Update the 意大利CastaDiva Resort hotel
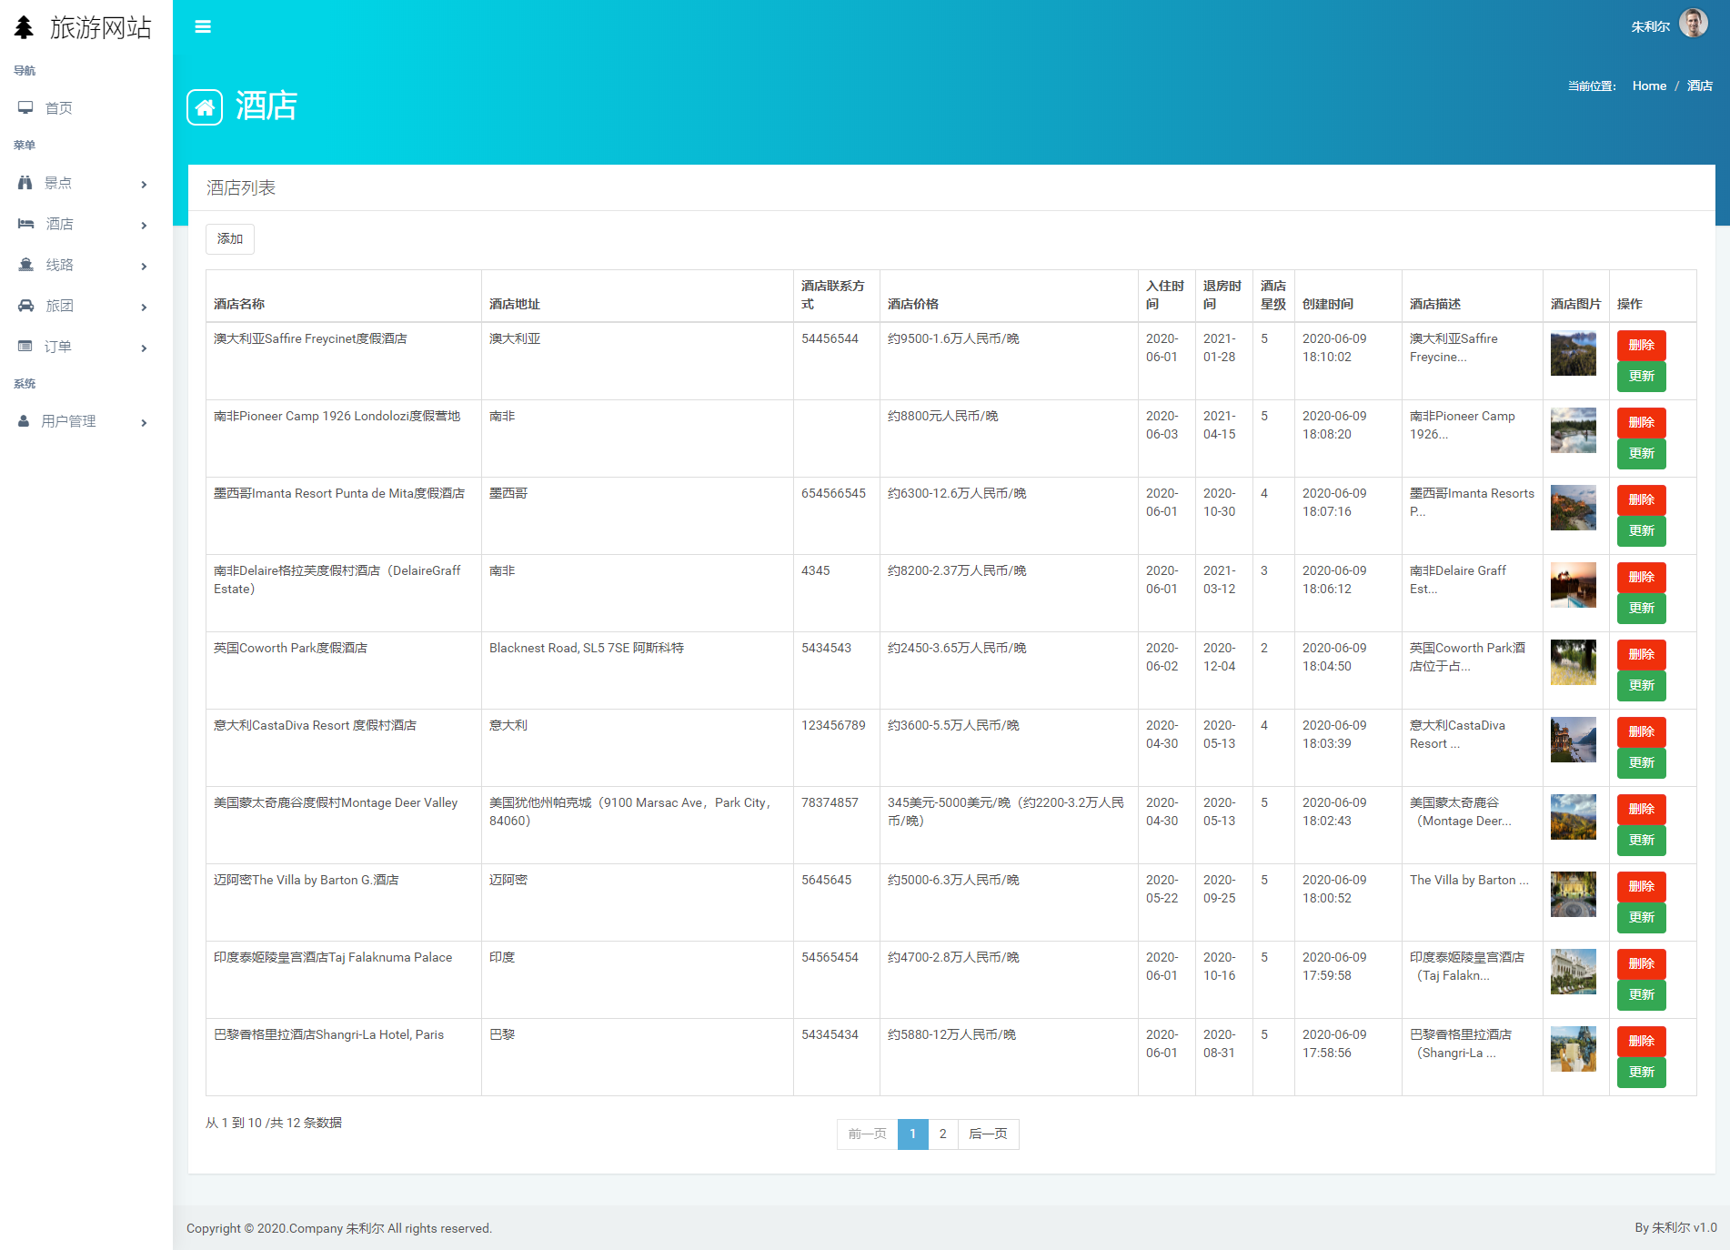This screenshot has height=1250, width=1730. coord(1641,763)
